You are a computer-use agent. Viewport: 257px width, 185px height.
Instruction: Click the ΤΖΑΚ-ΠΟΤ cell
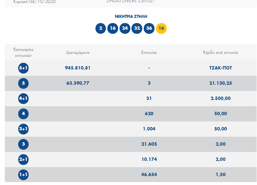221,68
